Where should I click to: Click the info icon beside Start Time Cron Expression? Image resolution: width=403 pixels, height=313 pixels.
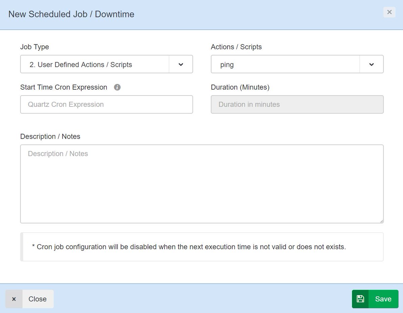click(x=117, y=87)
